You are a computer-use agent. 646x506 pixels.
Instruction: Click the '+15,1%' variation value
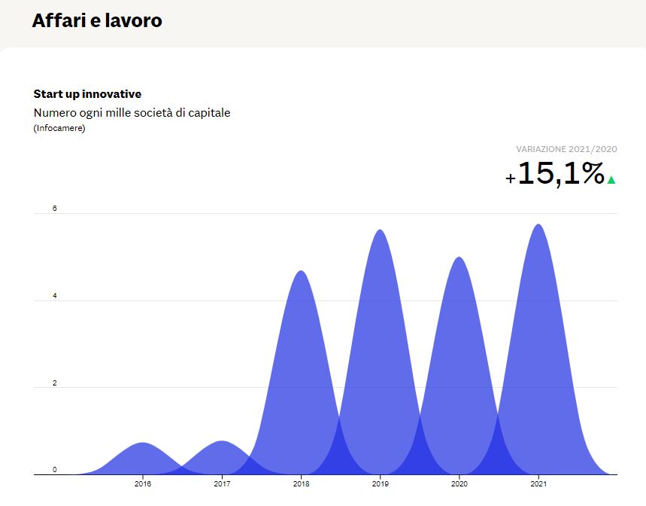click(x=555, y=174)
